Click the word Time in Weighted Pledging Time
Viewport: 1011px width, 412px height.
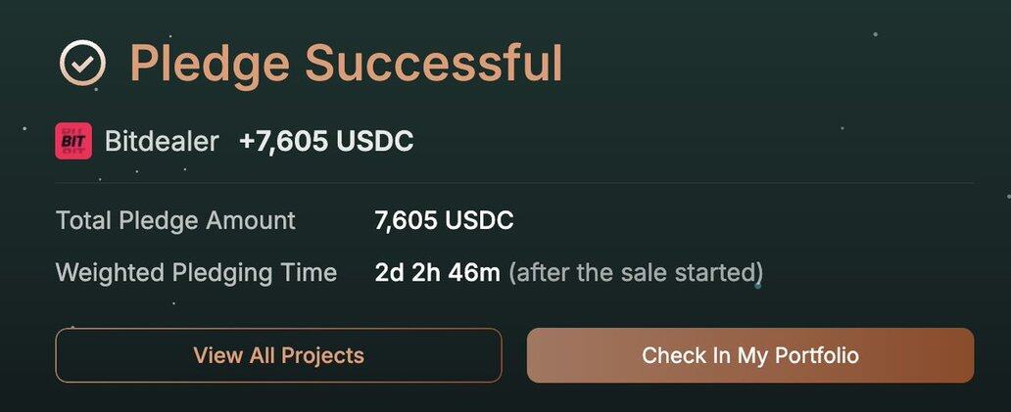pos(310,272)
